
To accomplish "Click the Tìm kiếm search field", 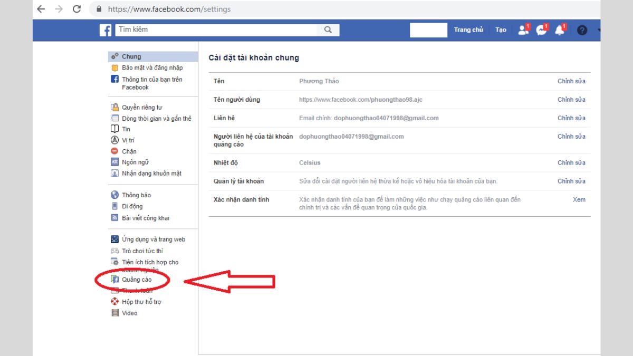I will 216,30.
